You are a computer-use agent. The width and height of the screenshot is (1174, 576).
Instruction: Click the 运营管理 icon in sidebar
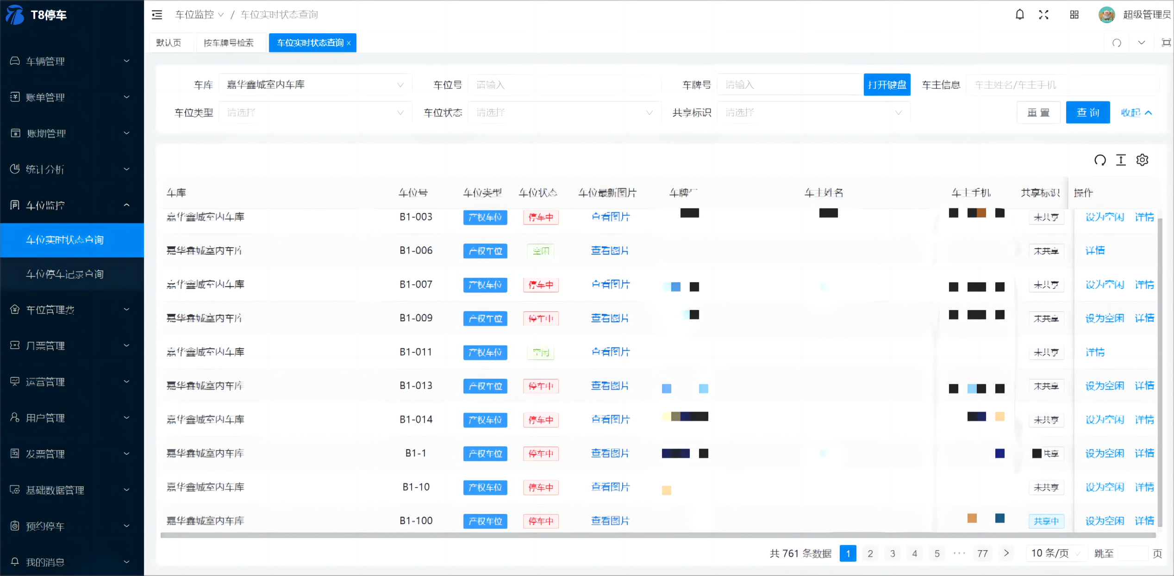point(15,381)
